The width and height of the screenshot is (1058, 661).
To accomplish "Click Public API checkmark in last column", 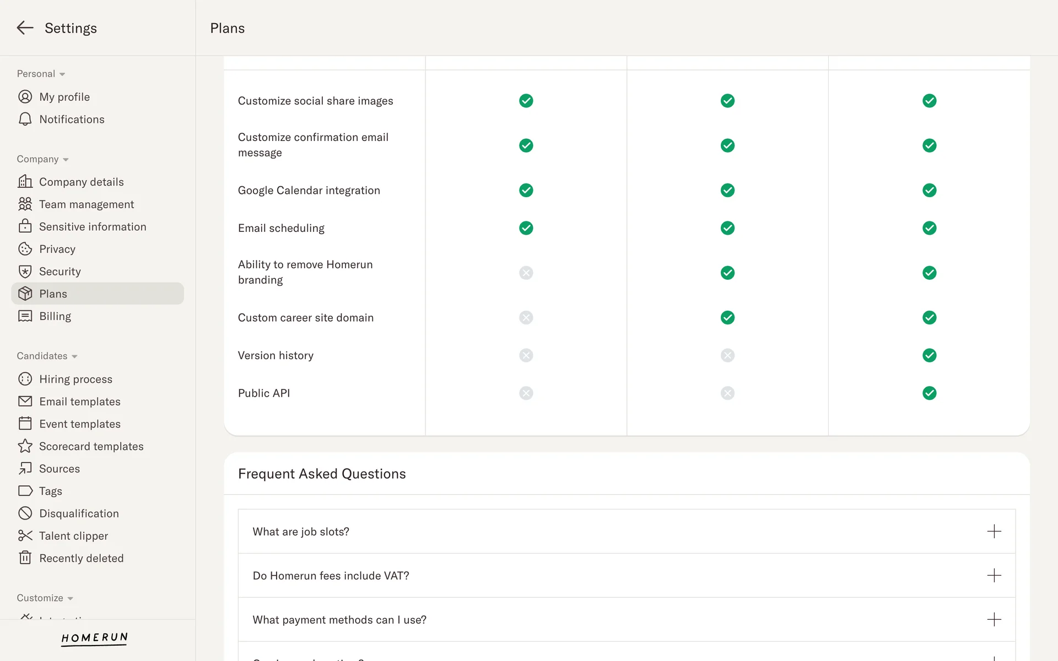I will pos(929,393).
